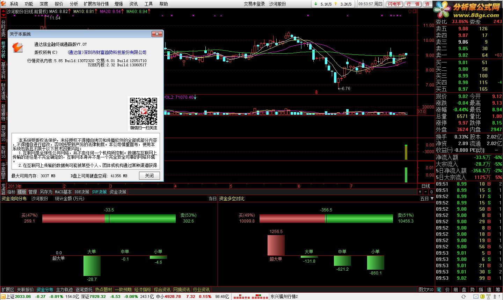This screenshot has width=503, height=300.
Task: Select 基本资料 in the left sidebar
Action: pyautogui.click(x=3, y=70)
